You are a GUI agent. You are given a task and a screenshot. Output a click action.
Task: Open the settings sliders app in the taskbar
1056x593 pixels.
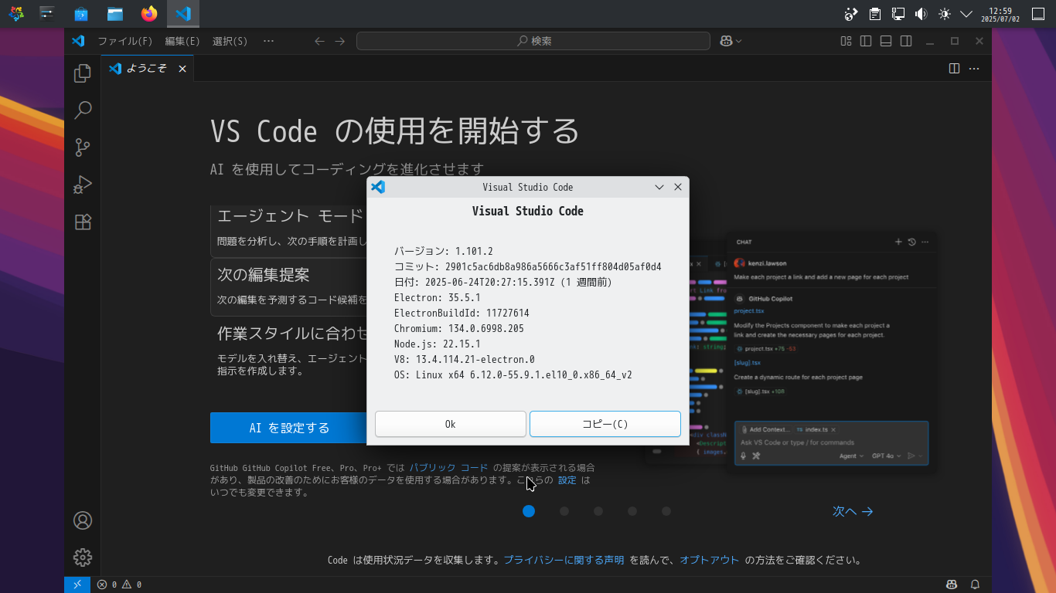(x=47, y=14)
